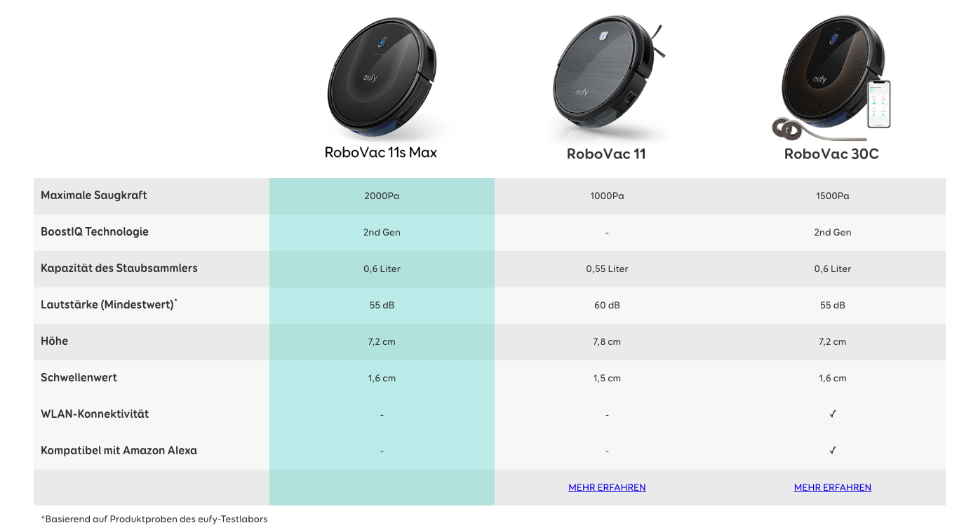
Task: Click the 2000Pa suction value cell
Action: (382, 196)
